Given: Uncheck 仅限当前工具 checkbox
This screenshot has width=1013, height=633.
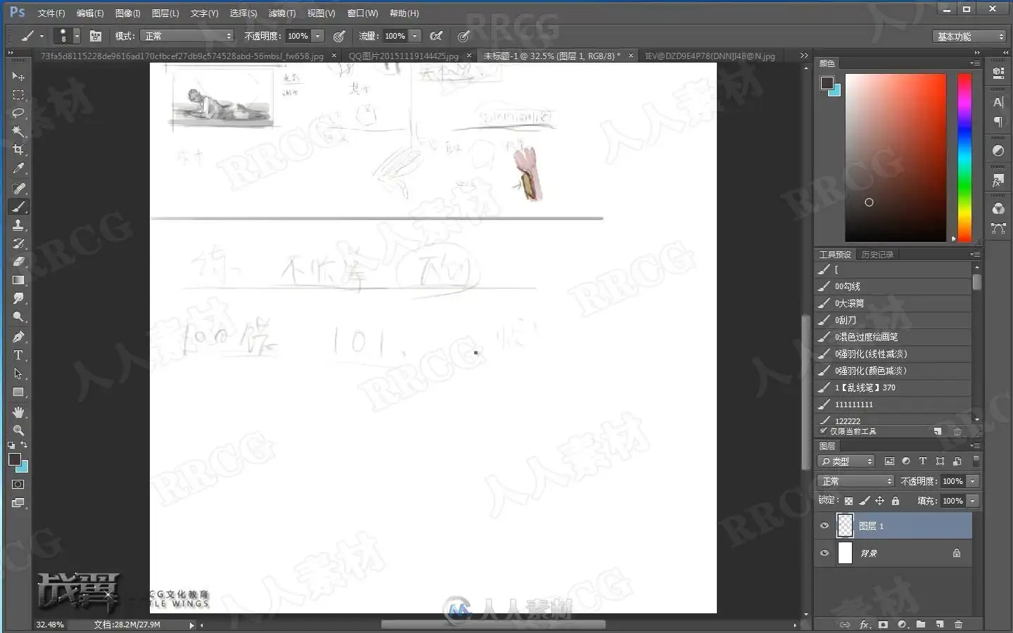Looking at the screenshot, I should [x=824, y=431].
